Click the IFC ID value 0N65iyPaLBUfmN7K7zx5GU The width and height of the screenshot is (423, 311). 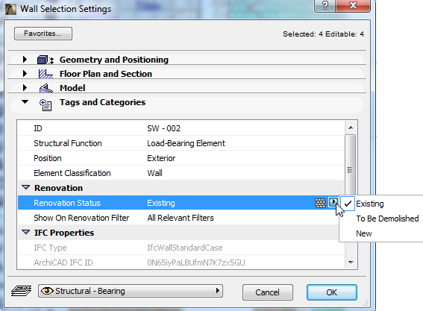point(196,263)
